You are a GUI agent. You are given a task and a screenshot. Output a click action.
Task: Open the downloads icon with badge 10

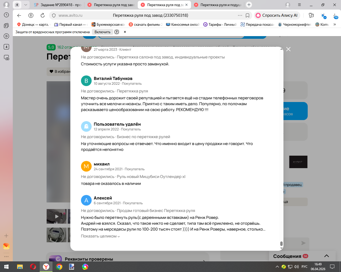point(335,16)
